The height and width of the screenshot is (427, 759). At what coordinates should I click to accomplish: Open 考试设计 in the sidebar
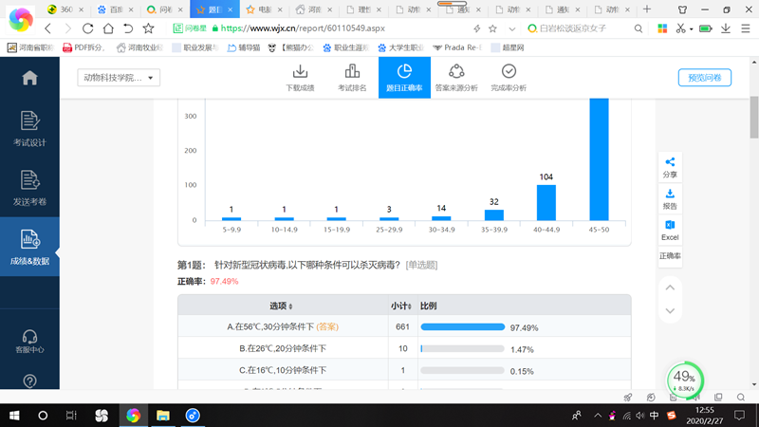click(x=29, y=129)
